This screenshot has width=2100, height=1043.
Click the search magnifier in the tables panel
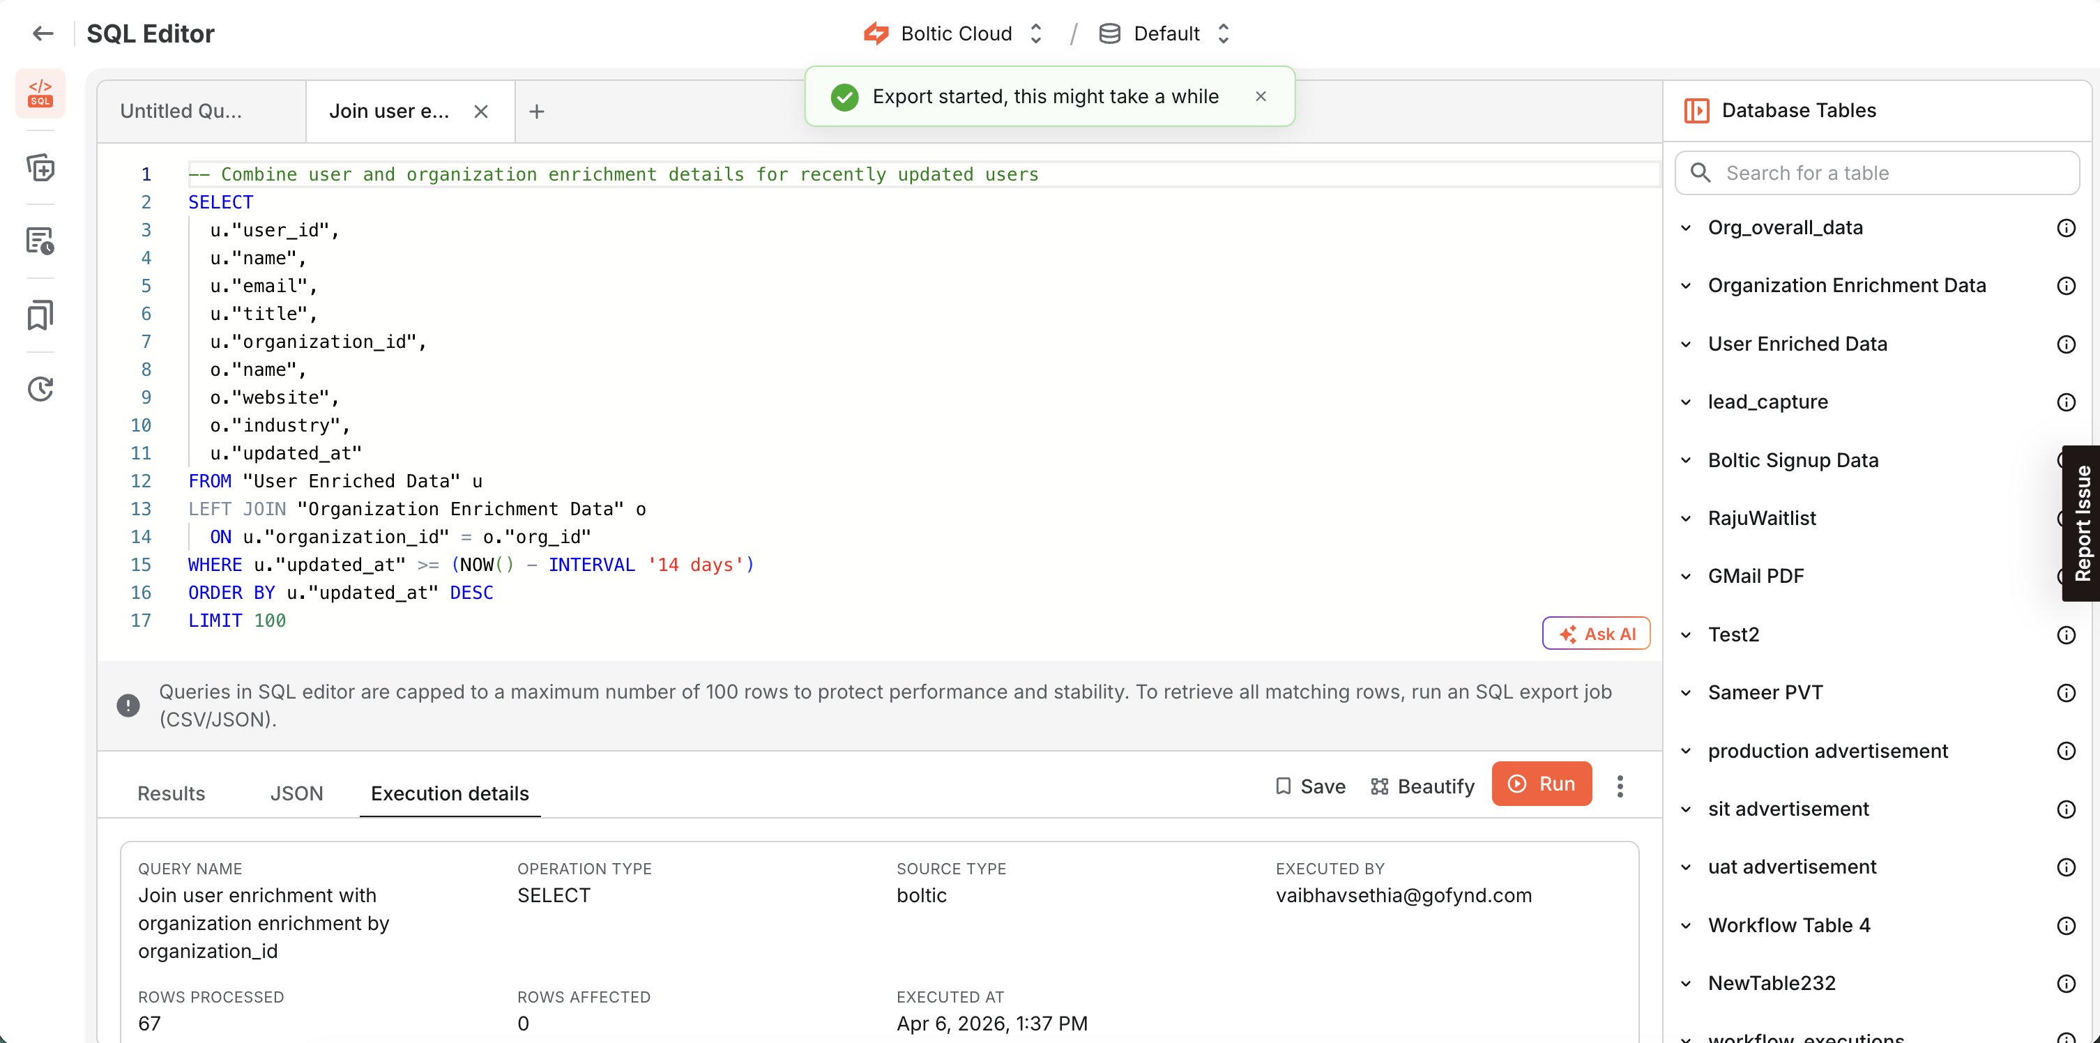pyautogui.click(x=1700, y=173)
